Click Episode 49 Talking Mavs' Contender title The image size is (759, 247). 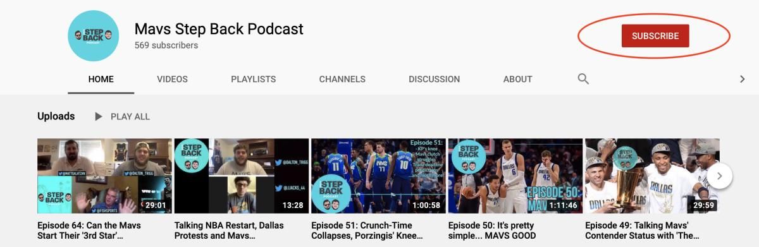(x=643, y=231)
